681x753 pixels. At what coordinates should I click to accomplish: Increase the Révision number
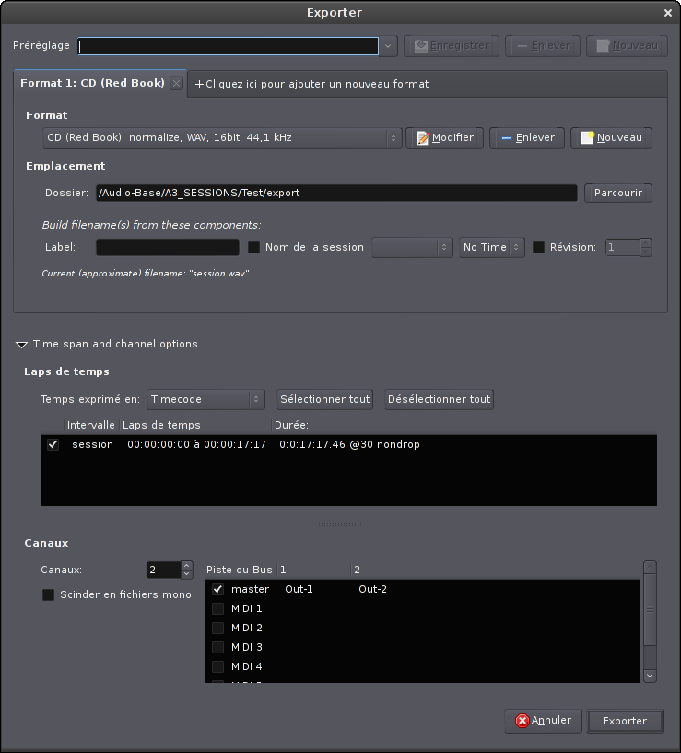pyautogui.click(x=645, y=243)
